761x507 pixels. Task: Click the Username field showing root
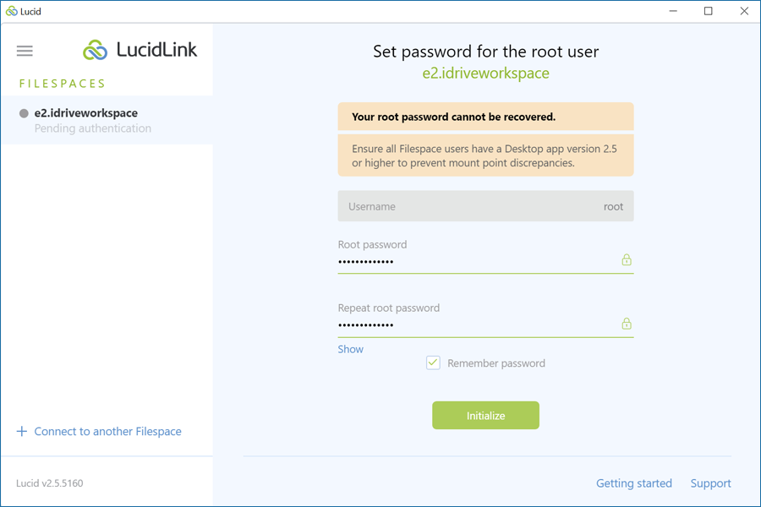[x=485, y=206]
